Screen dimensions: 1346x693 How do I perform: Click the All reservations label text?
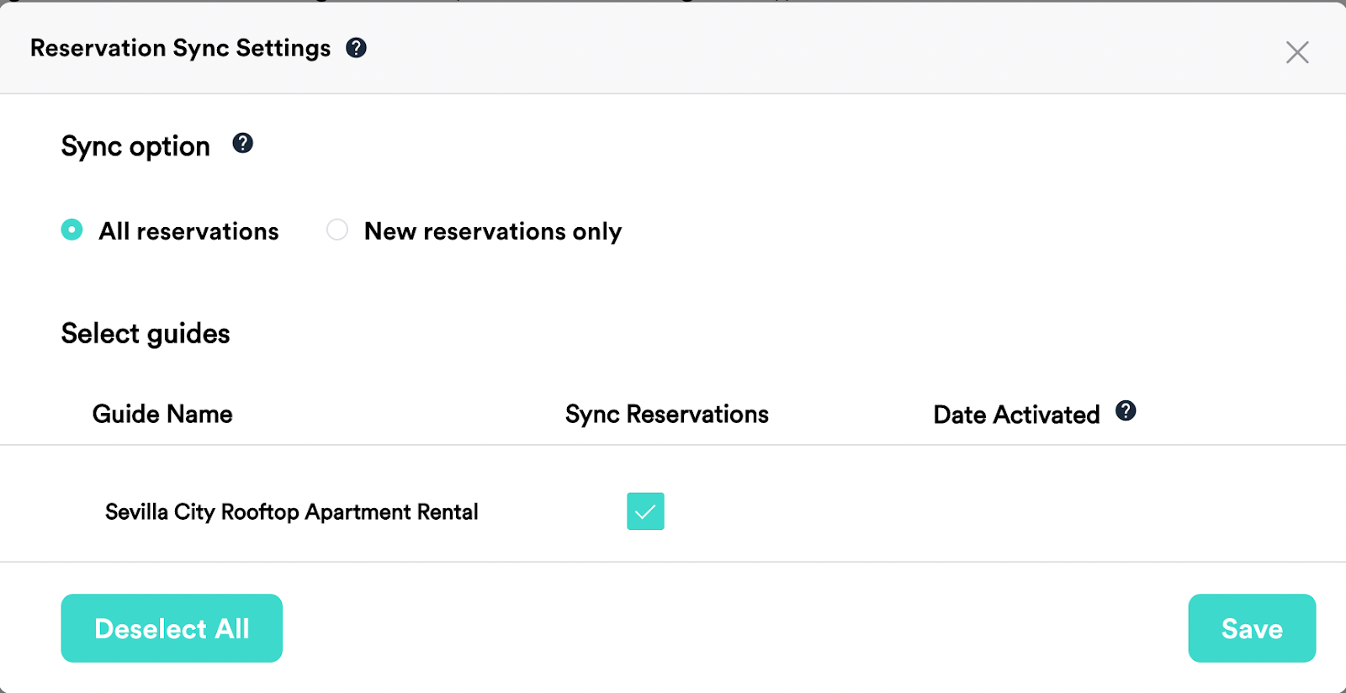click(188, 231)
